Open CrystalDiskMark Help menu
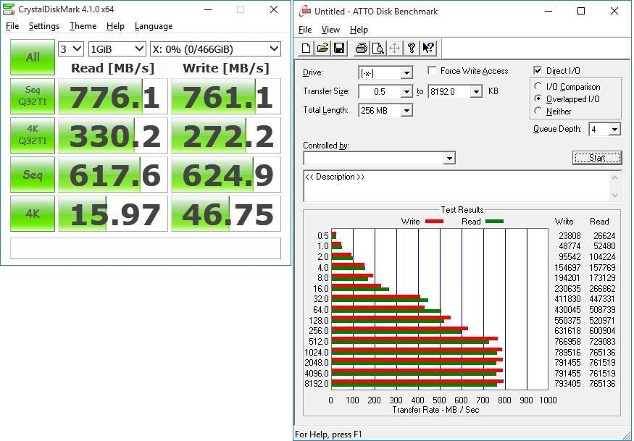Screen dimensions: 634x441 115,26
